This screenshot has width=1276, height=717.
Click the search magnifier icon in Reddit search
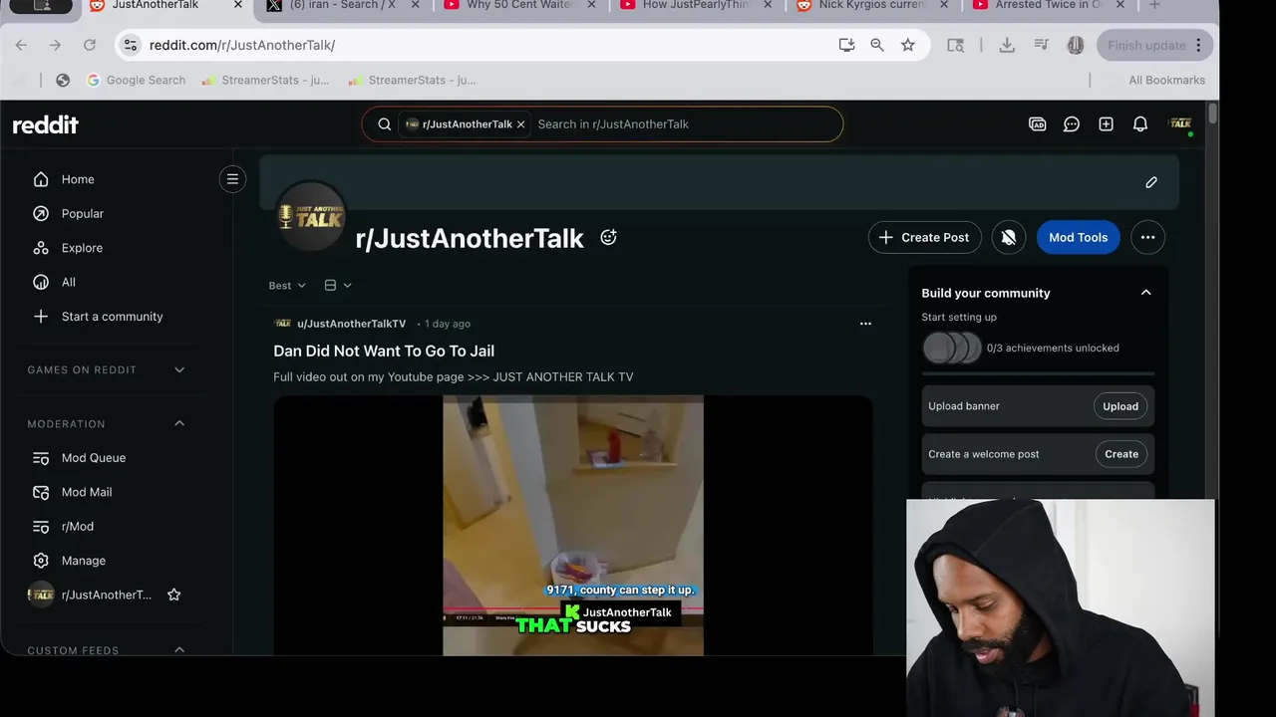(x=384, y=124)
